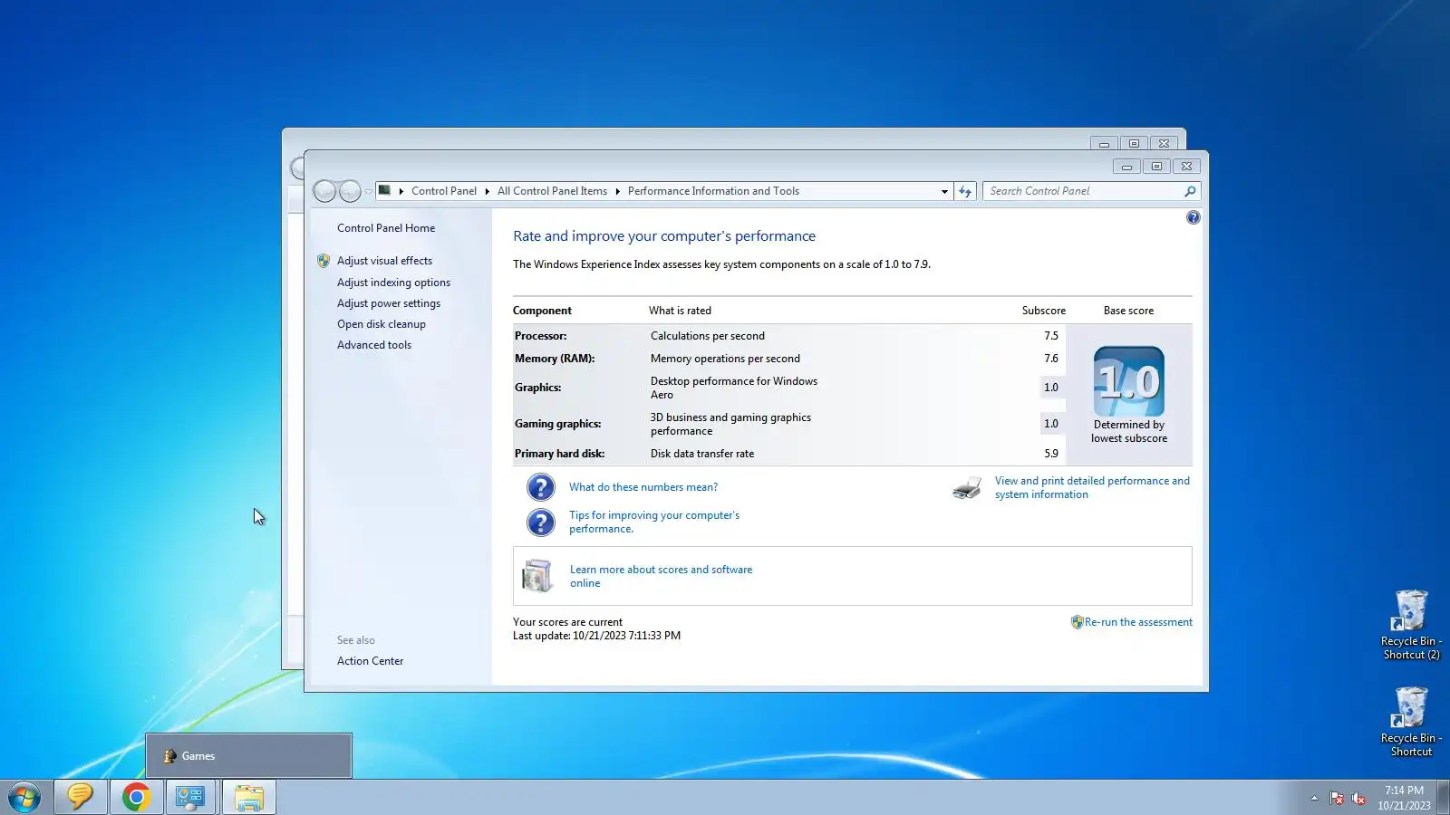Image resolution: width=1450 pixels, height=815 pixels.
Task: Open Advanced tools
Action: click(374, 345)
